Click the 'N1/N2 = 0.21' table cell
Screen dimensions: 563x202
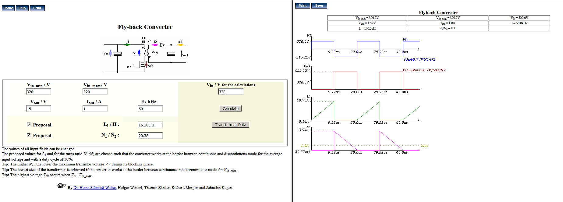pos(448,28)
